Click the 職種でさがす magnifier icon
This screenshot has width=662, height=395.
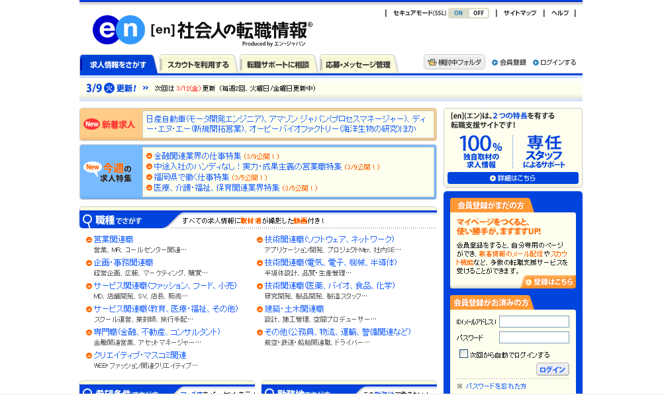pos(87,220)
